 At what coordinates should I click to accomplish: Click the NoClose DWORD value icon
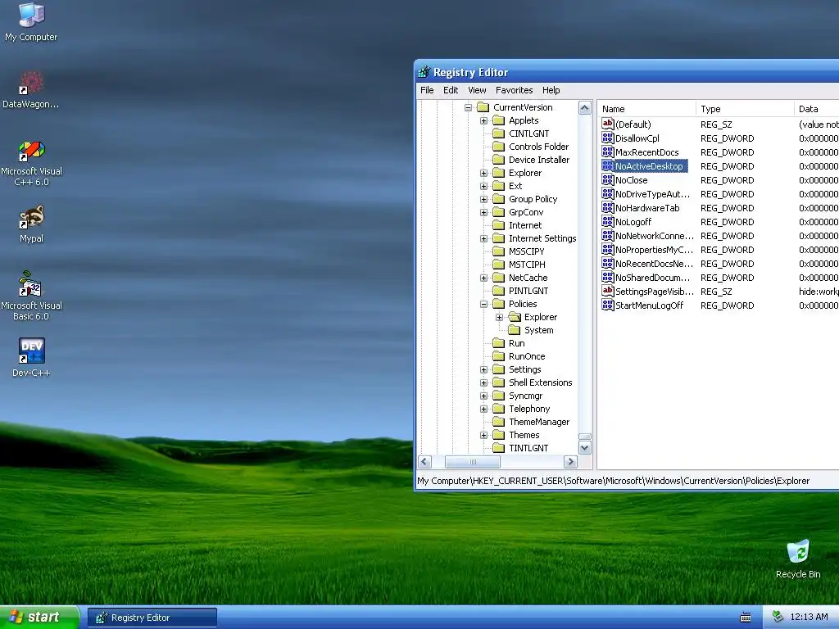607,179
